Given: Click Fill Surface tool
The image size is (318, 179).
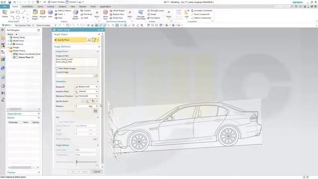Looking at the screenshot, I should pyautogui.click(x=154, y=18).
